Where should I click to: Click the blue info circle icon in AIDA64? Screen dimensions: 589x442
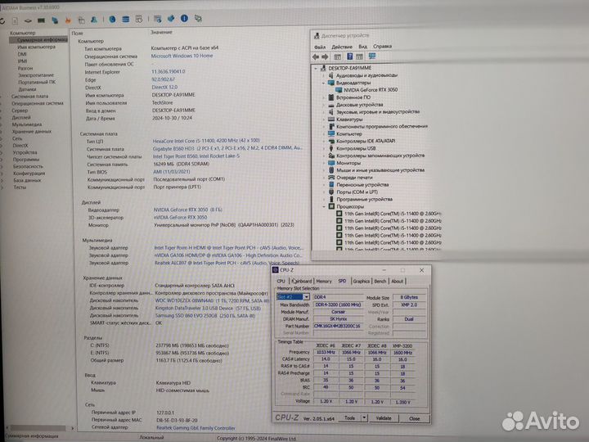[x=184, y=18]
